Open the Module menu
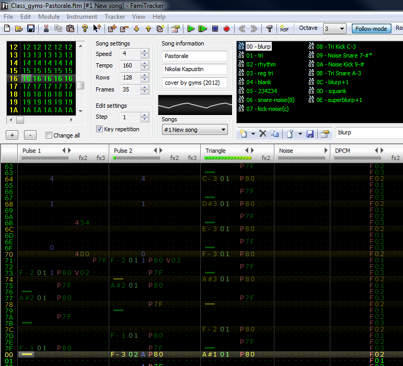 (49, 17)
